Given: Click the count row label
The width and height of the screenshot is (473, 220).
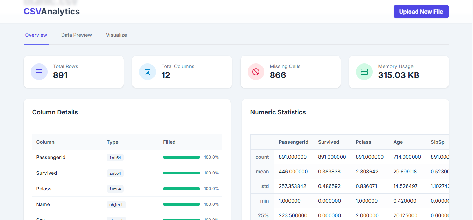Looking at the screenshot, I should (262, 157).
